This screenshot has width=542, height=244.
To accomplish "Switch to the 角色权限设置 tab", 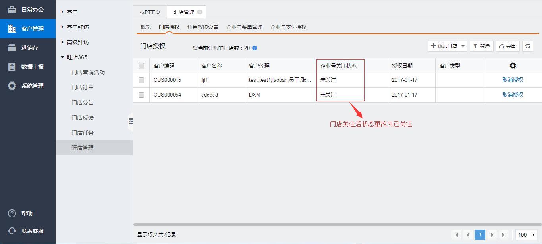I will point(203,27).
